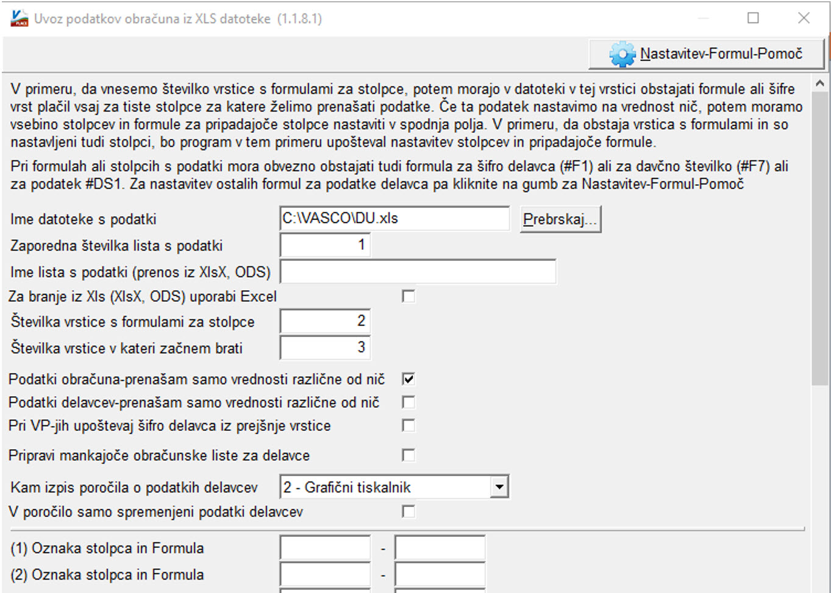Click the (1) Oznaka stolpca column field
The image size is (831, 593).
click(x=325, y=548)
